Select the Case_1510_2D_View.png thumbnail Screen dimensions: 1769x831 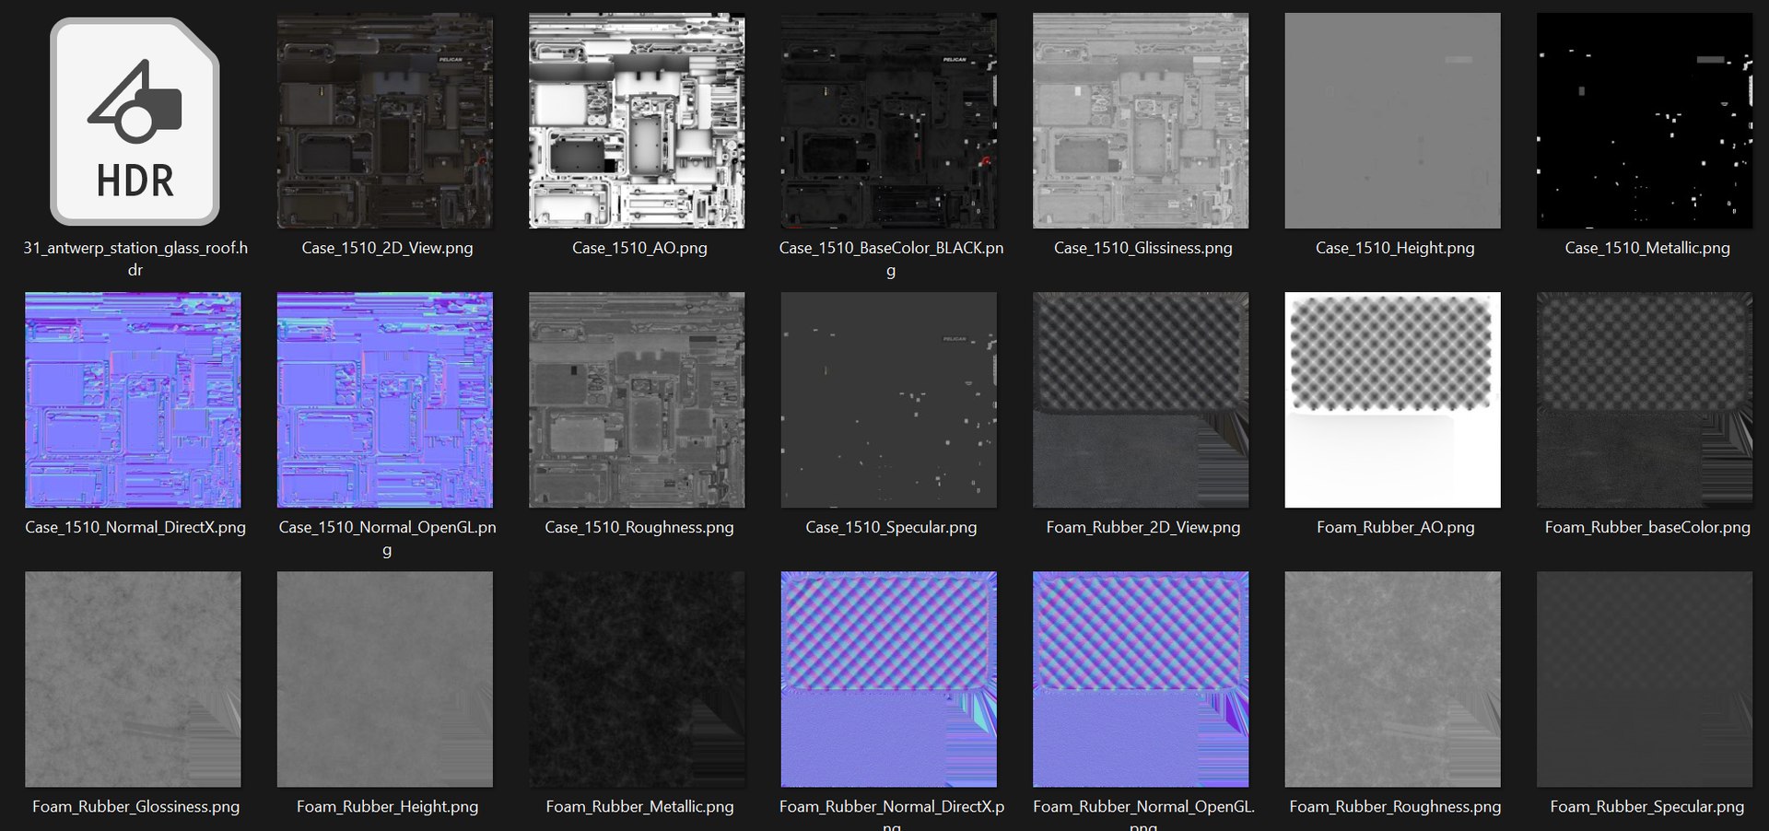[385, 121]
